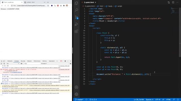
Task: Open the editor More Actions menu
Action: (177, 3)
